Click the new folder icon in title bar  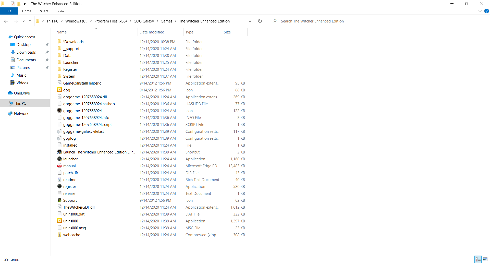pos(19,4)
